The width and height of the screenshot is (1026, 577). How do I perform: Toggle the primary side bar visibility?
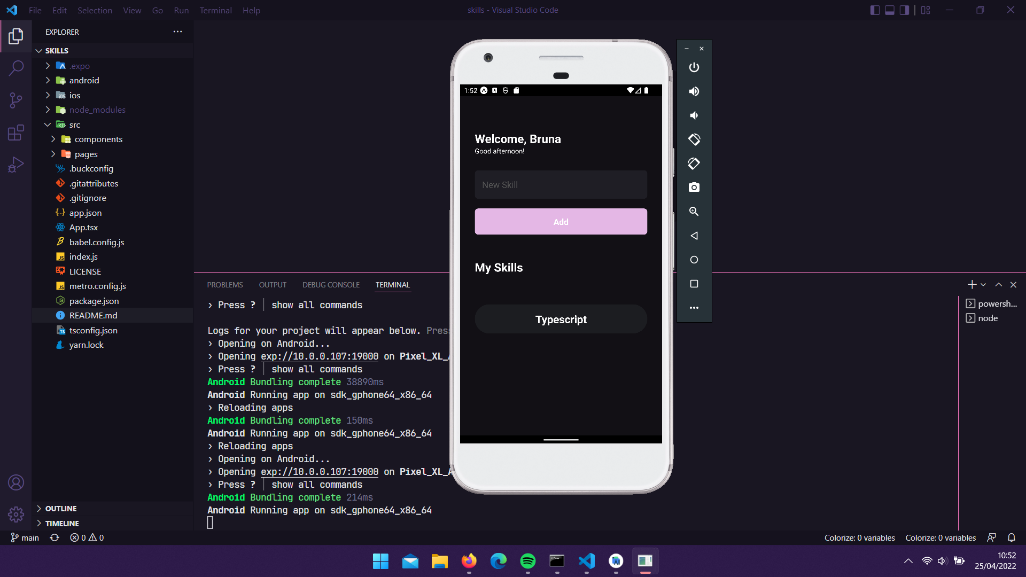point(875,10)
